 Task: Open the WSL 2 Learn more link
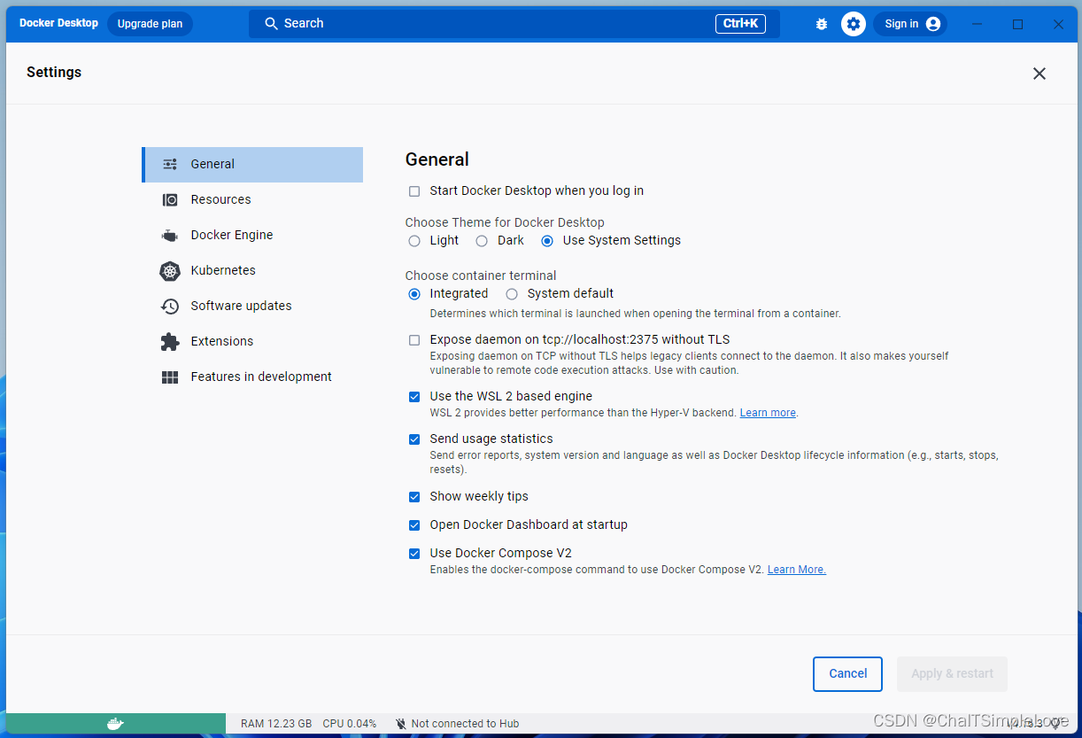(x=768, y=413)
